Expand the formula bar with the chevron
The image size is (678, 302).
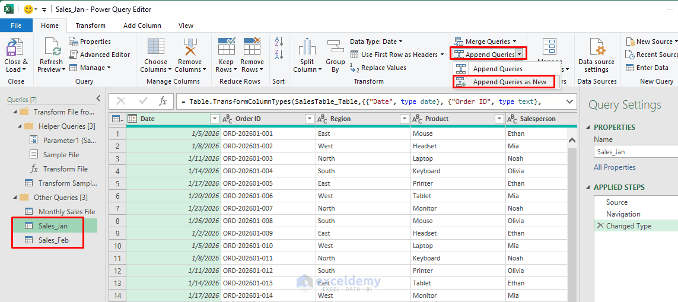569,101
